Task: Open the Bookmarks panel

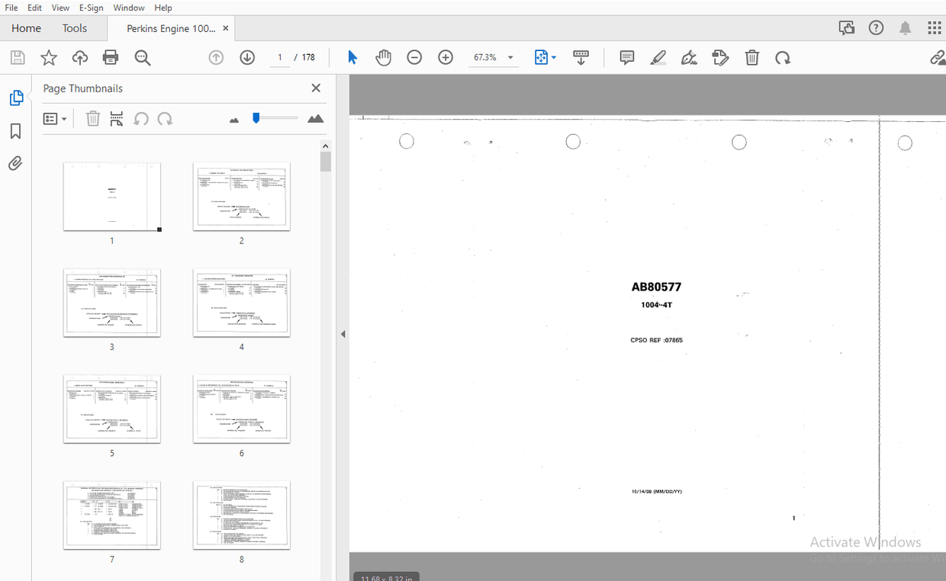Action: (15, 131)
